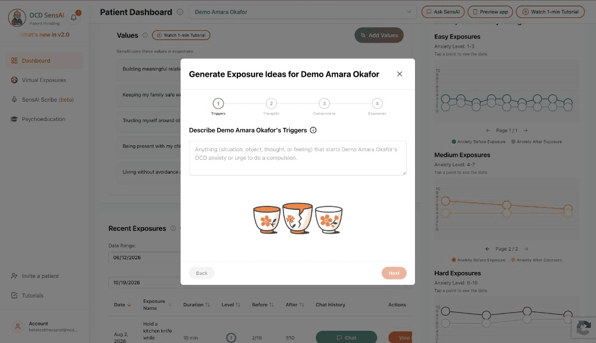Open Dashboard in the sidebar
This screenshot has height=343, width=596.
44,61
